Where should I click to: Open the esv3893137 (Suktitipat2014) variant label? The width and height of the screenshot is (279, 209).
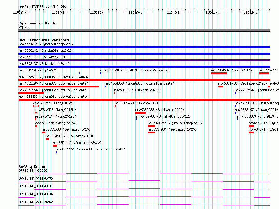pos(44,64)
